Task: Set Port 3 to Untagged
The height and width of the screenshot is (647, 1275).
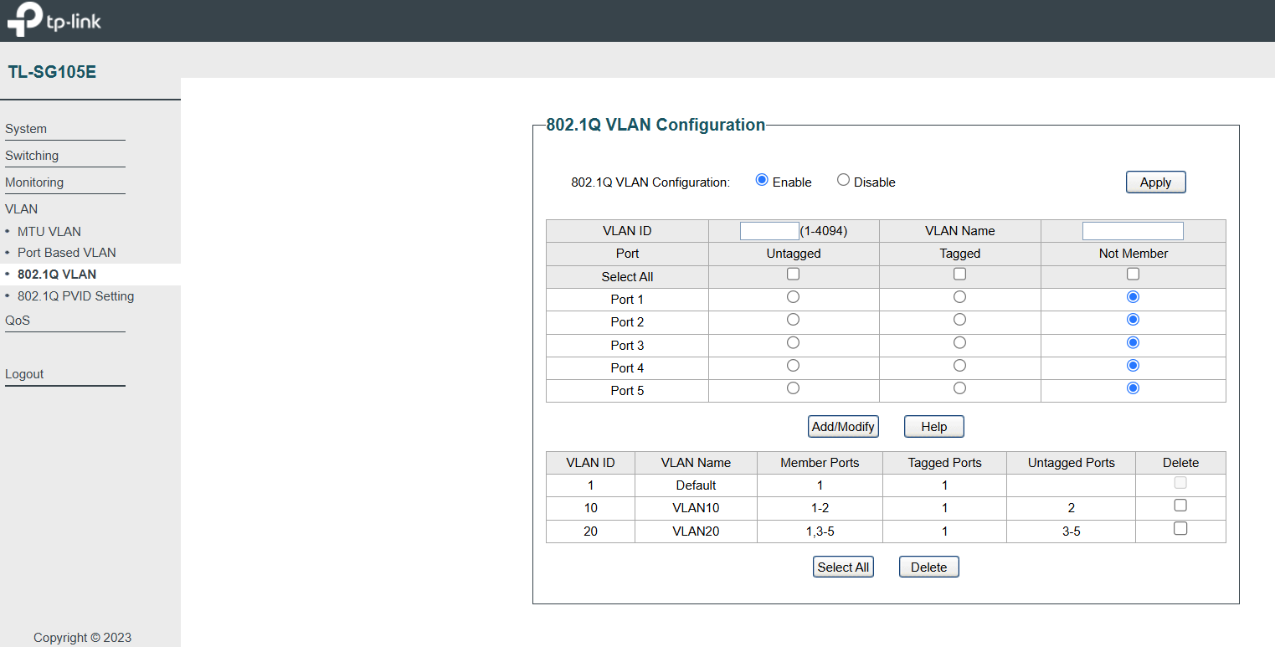Action: [794, 342]
